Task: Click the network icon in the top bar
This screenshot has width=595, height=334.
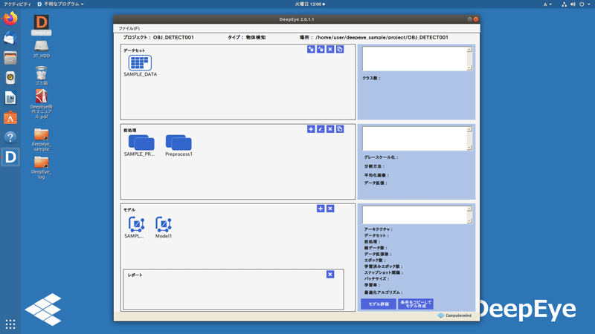Action: pyautogui.click(x=565, y=4)
